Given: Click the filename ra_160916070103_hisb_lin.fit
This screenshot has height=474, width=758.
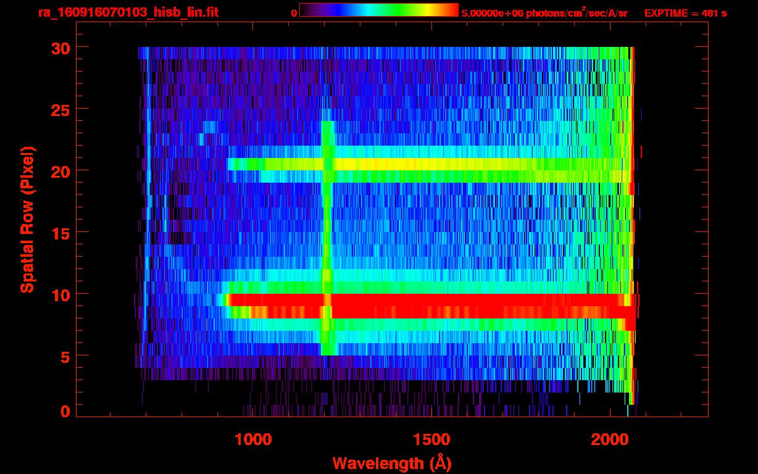Looking at the screenshot, I should 128,12.
